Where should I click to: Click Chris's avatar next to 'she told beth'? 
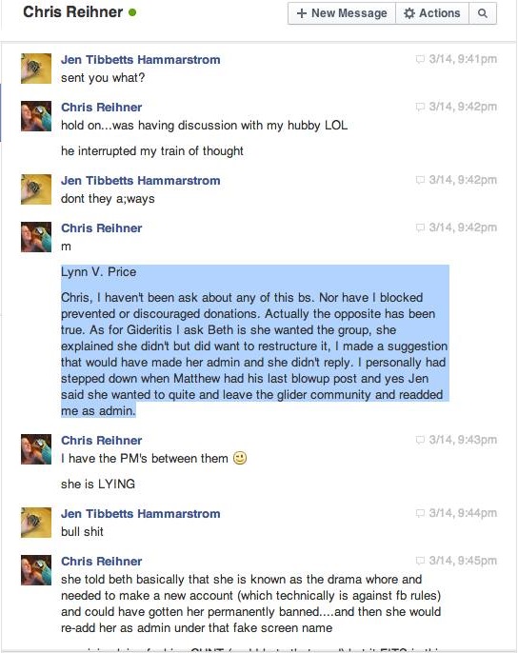coord(36,569)
